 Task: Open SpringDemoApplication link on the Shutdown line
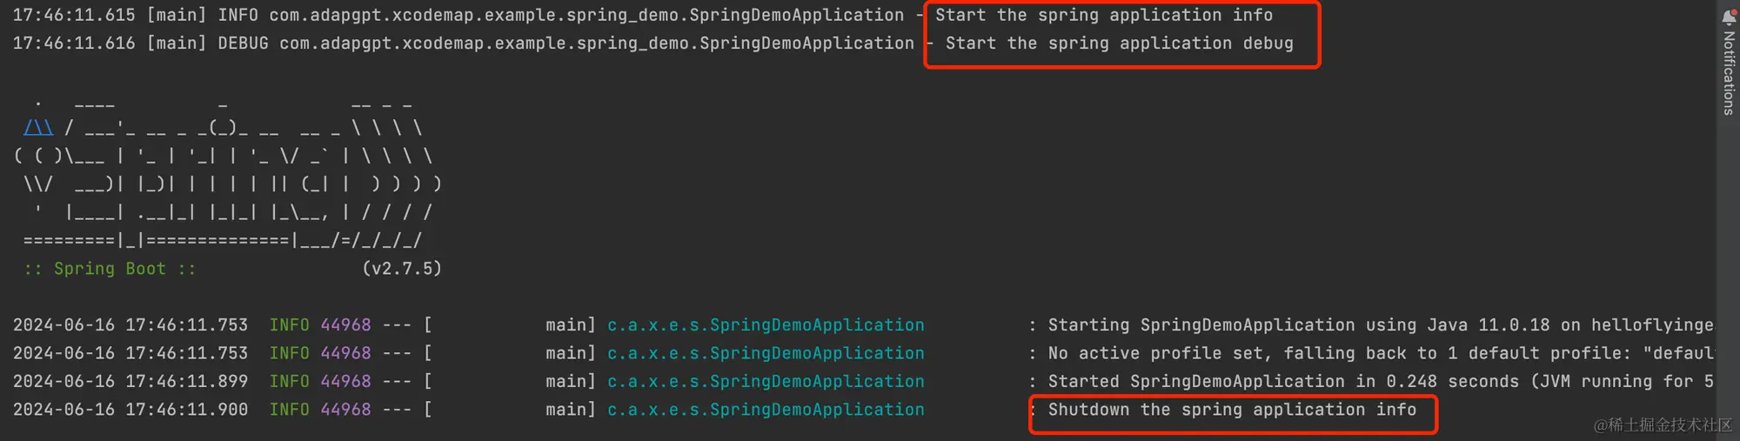click(x=766, y=409)
